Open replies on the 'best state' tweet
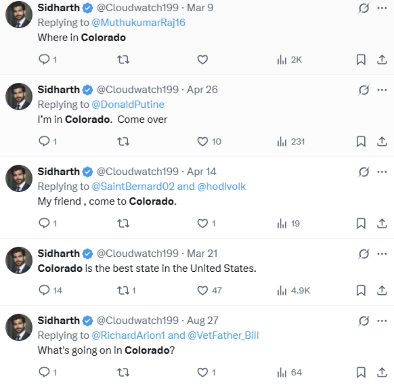The image size is (394, 386). 50,290
